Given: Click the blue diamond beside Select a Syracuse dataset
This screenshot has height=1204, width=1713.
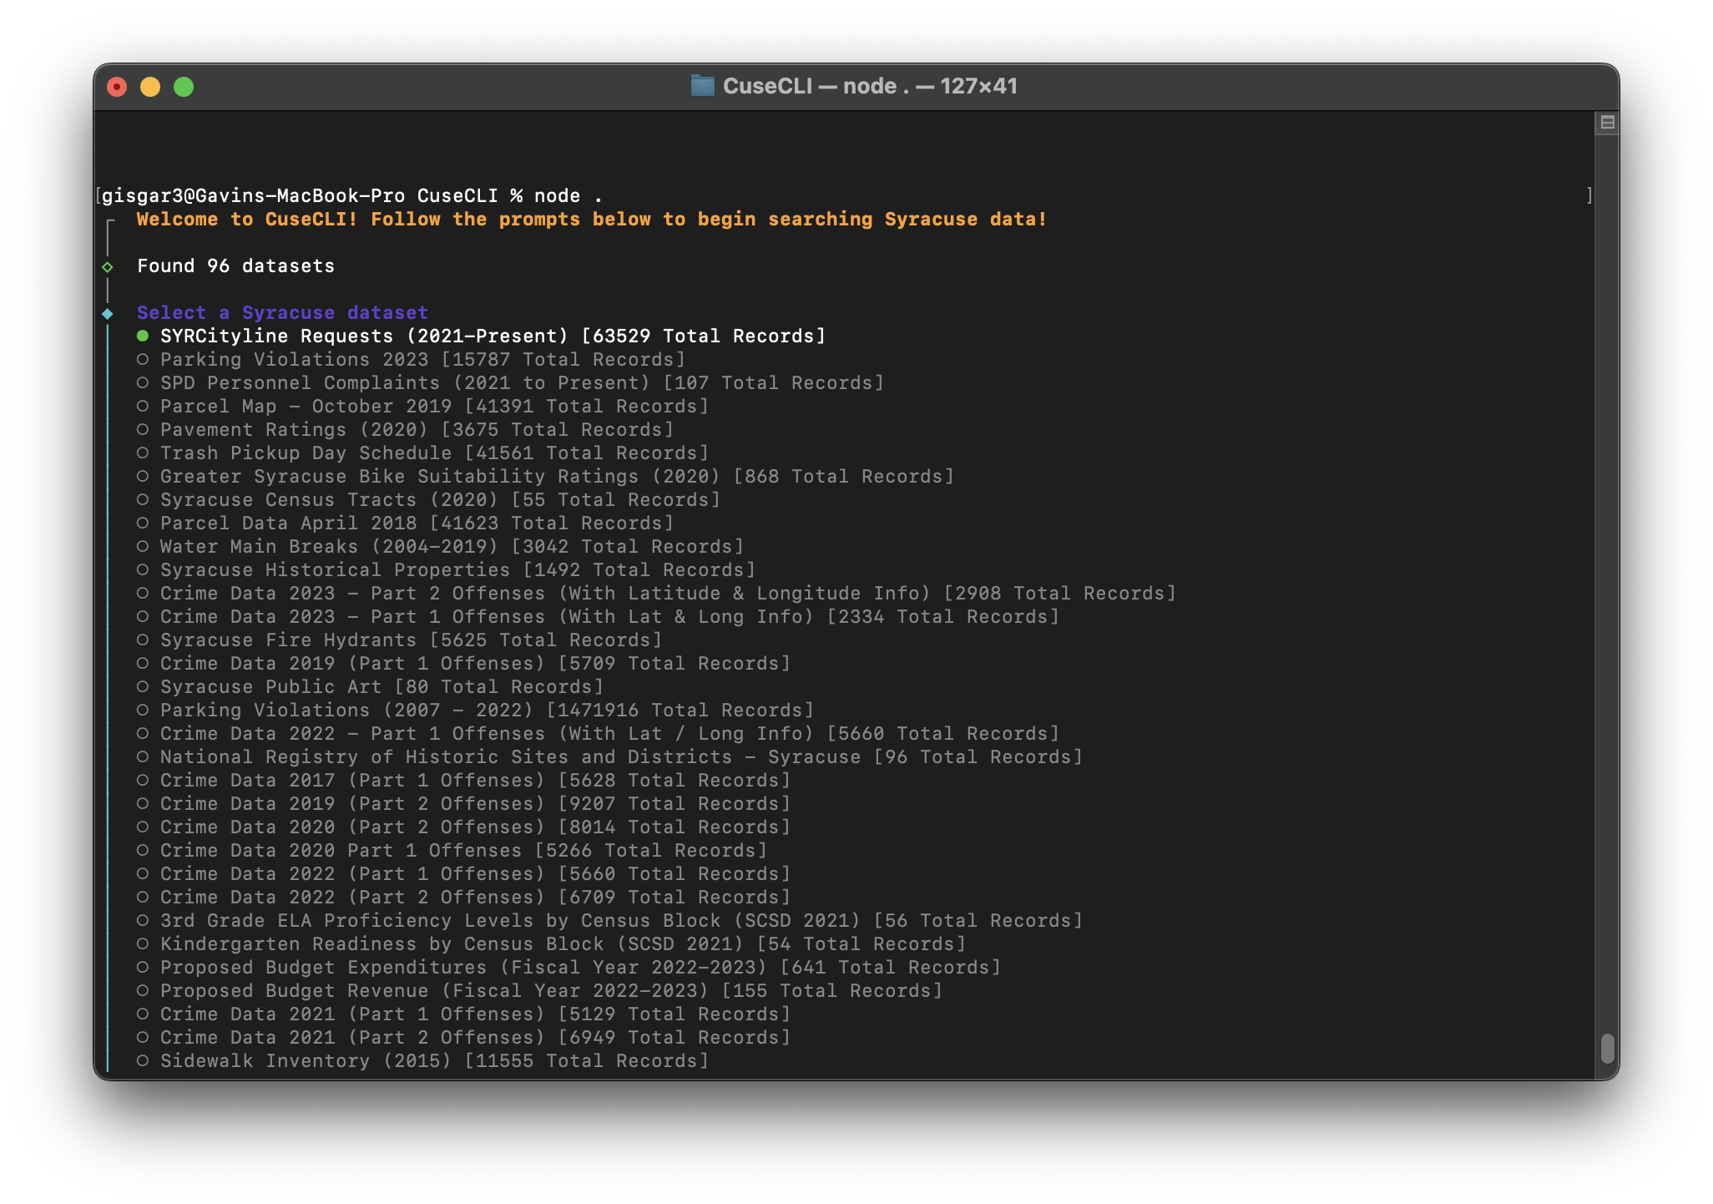Looking at the screenshot, I should pyautogui.click(x=108, y=314).
